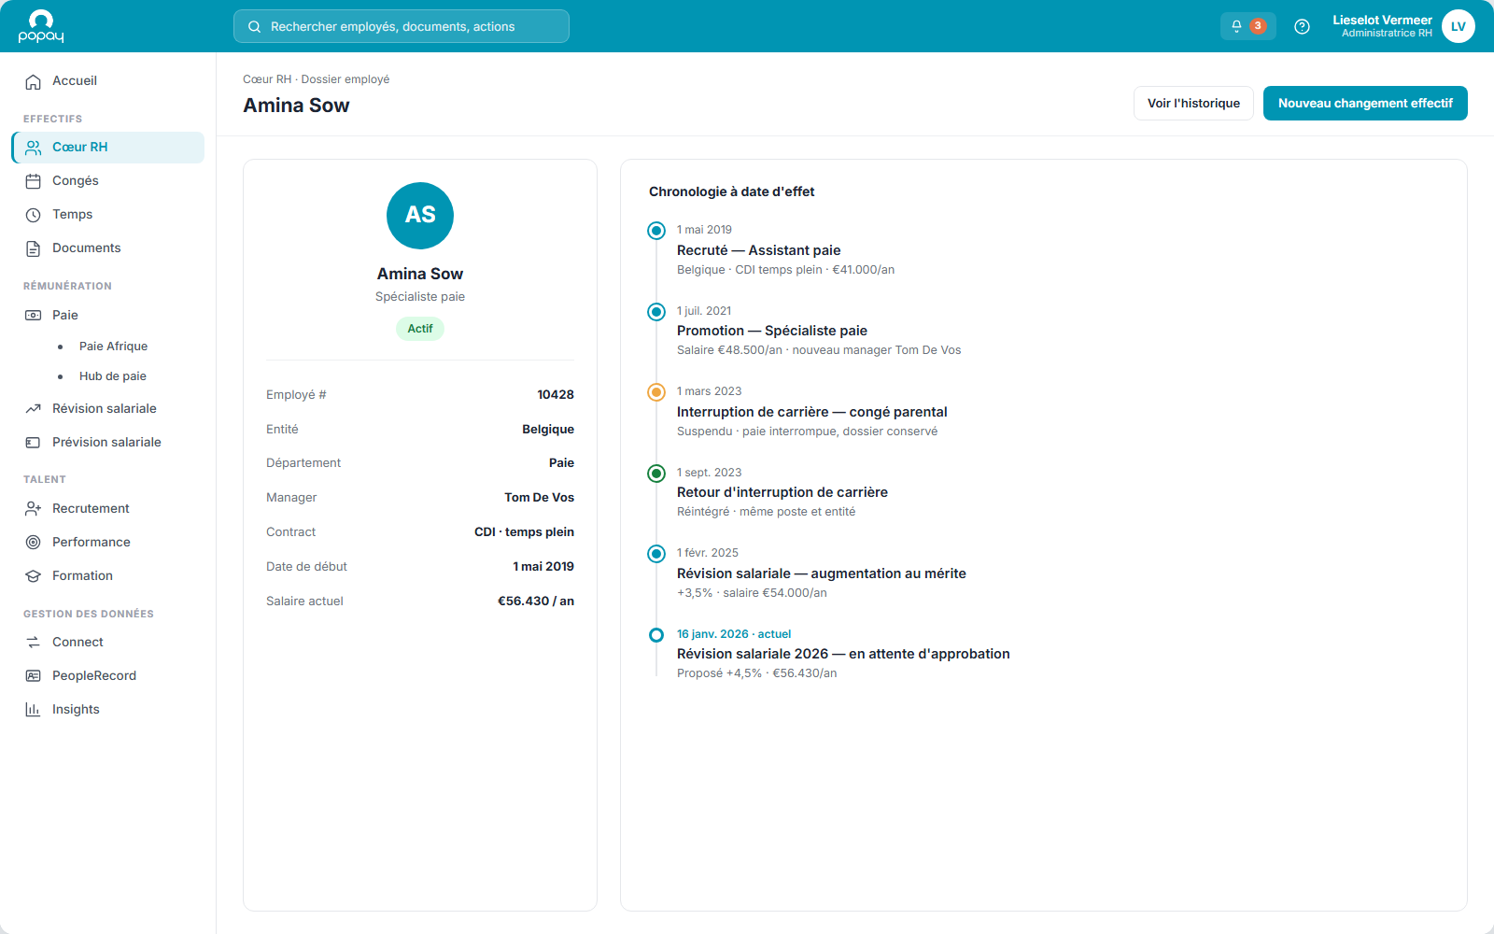
Task: Click 'Interruption de carrière — congé parental' entry
Action: [x=811, y=412]
